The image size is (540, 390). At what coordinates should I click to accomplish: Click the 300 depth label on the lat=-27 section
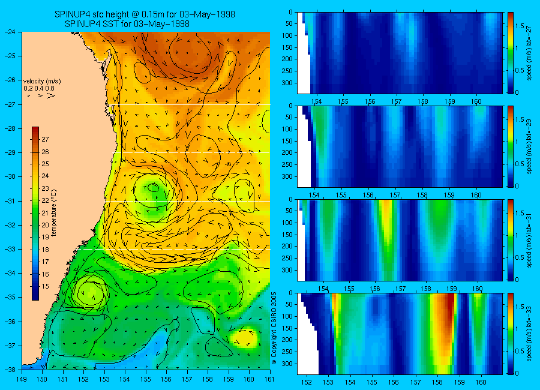(x=287, y=83)
